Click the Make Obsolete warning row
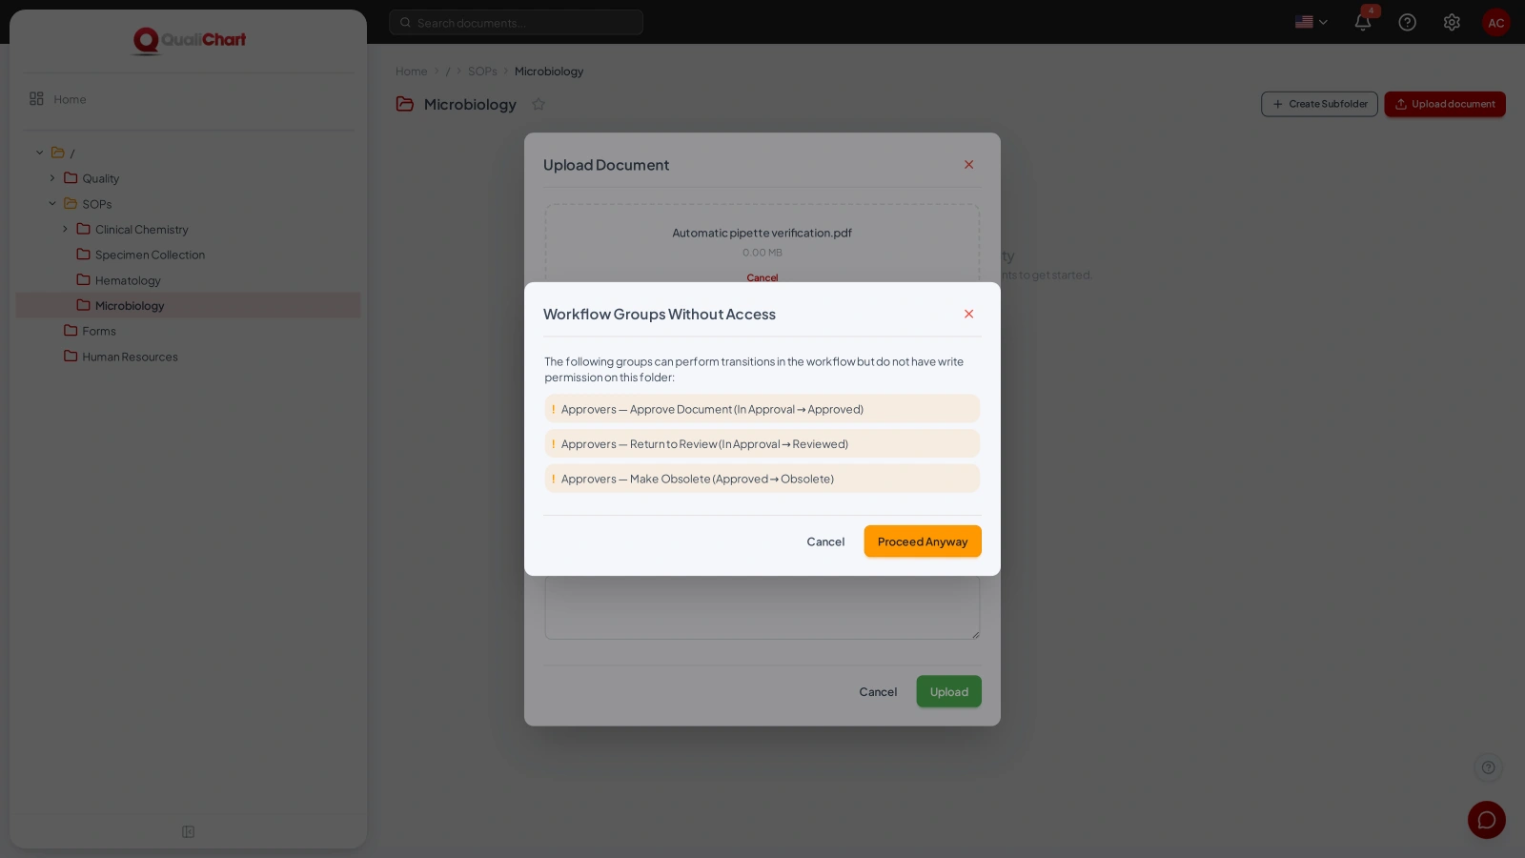1525x858 pixels. (762, 479)
